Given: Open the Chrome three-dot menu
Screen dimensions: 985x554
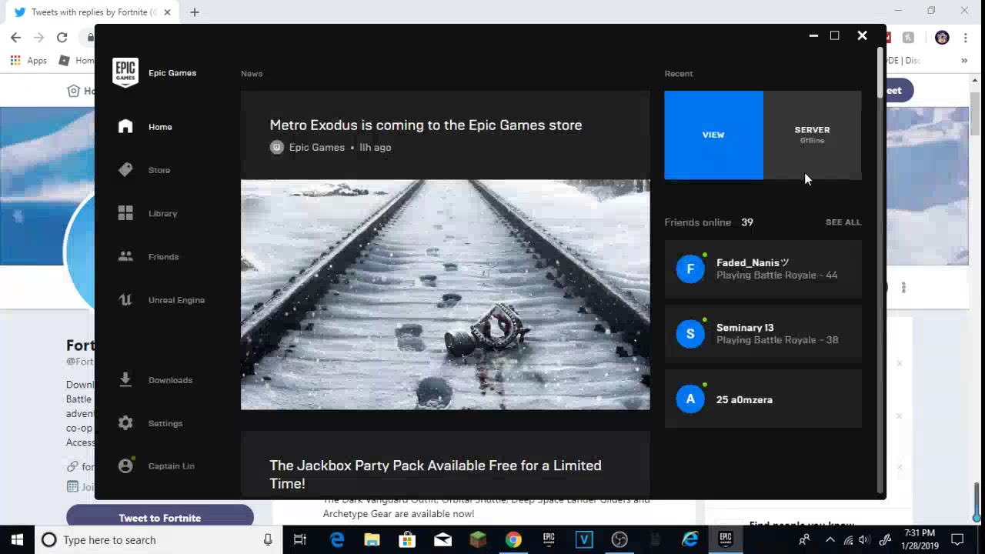Looking at the screenshot, I should tap(966, 38).
